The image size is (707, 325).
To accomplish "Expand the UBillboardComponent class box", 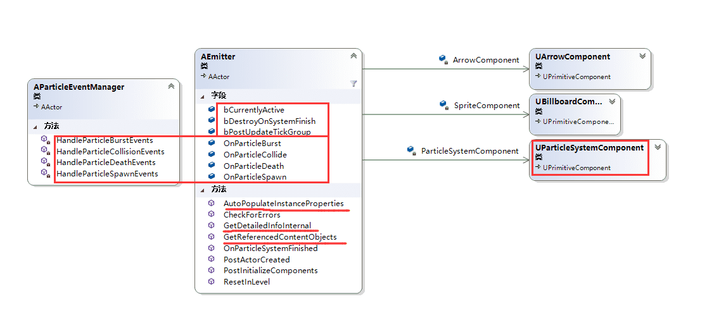I will tap(612, 101).
